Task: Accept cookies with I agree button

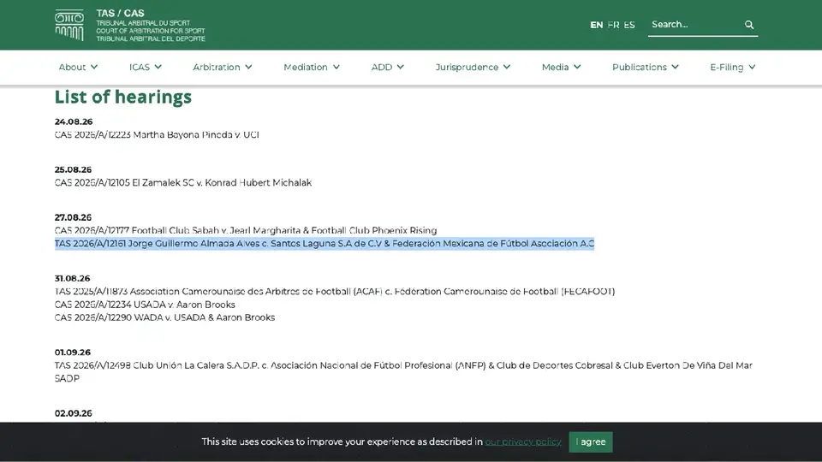Action: (590, 442)
